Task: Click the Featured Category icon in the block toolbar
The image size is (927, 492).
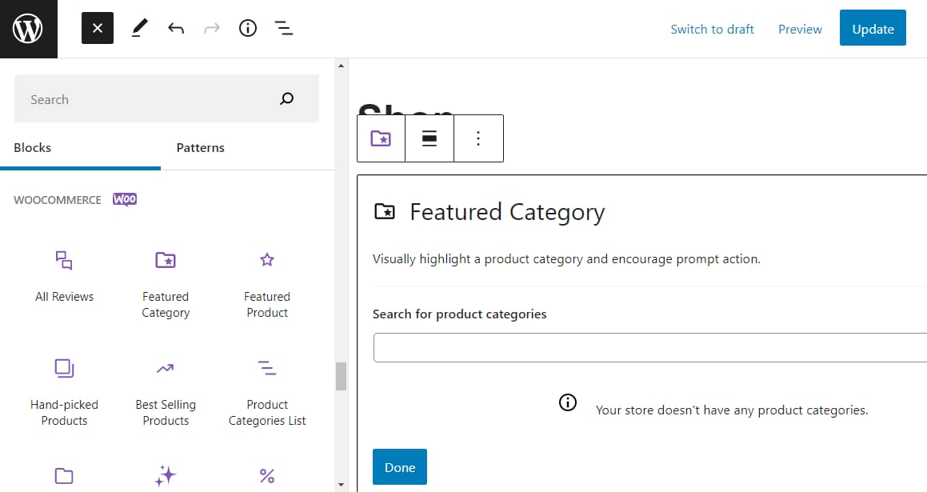Action: pyautogui.click(x=381, y=138)
